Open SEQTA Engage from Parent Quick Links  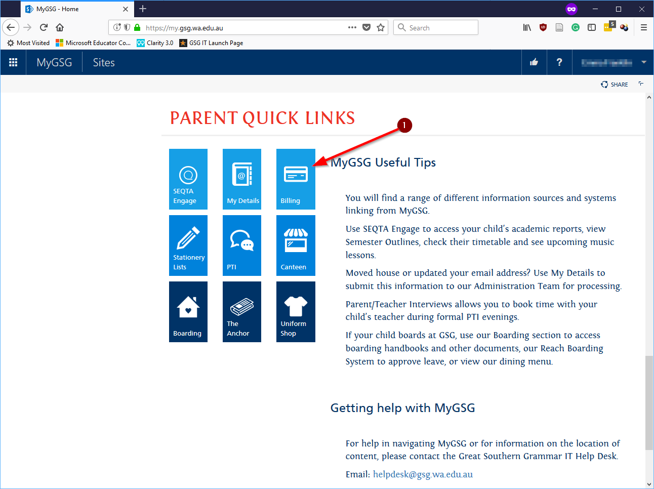tap(188, 179)
